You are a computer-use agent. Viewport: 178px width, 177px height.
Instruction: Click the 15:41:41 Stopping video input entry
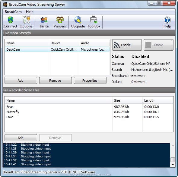[27, 164]
